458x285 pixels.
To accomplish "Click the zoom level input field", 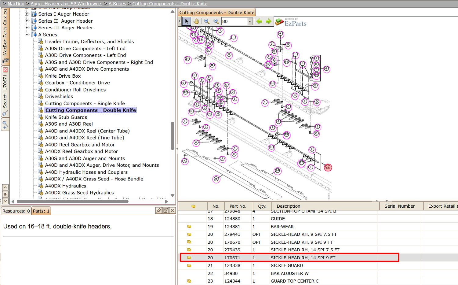I will point(234,21).
